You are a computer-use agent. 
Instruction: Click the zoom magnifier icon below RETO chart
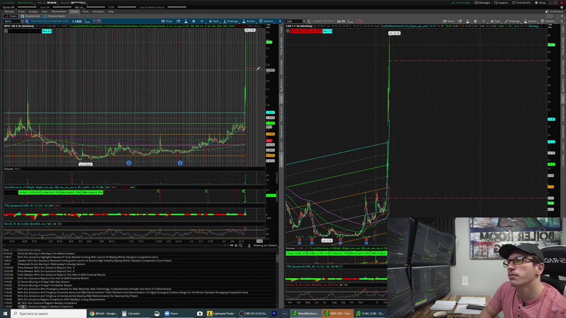(240, 245)
